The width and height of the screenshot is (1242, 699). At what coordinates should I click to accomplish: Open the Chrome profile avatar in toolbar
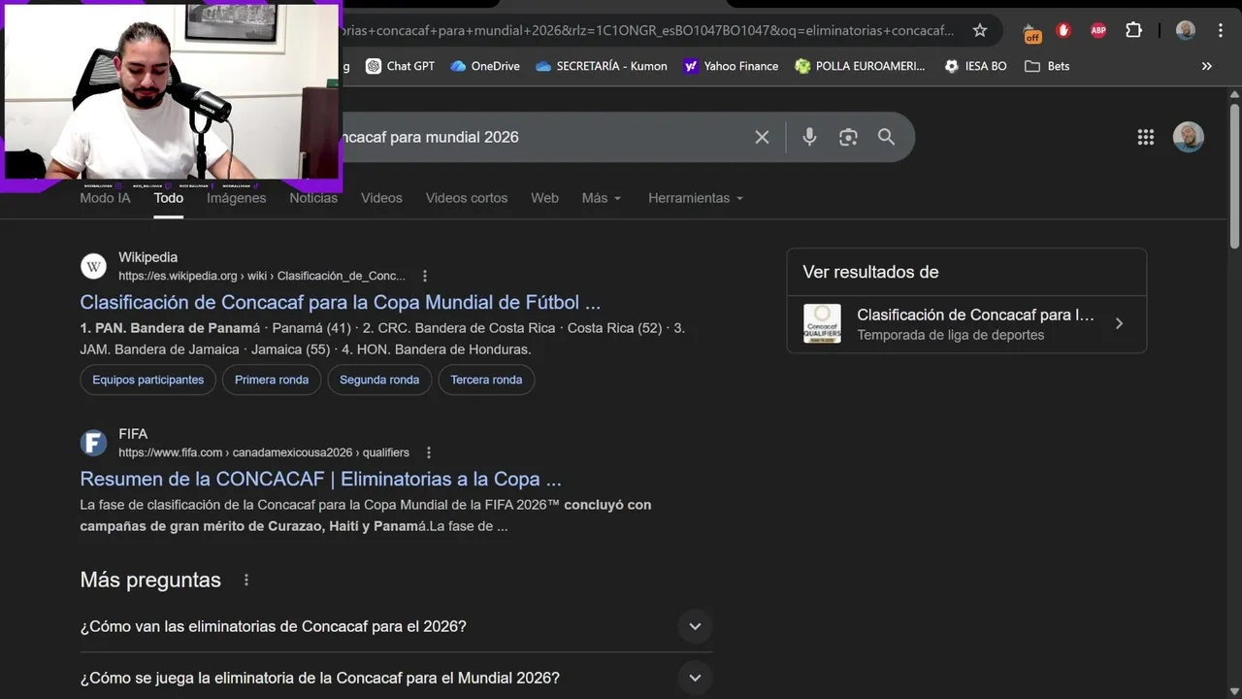point(1186,30)
